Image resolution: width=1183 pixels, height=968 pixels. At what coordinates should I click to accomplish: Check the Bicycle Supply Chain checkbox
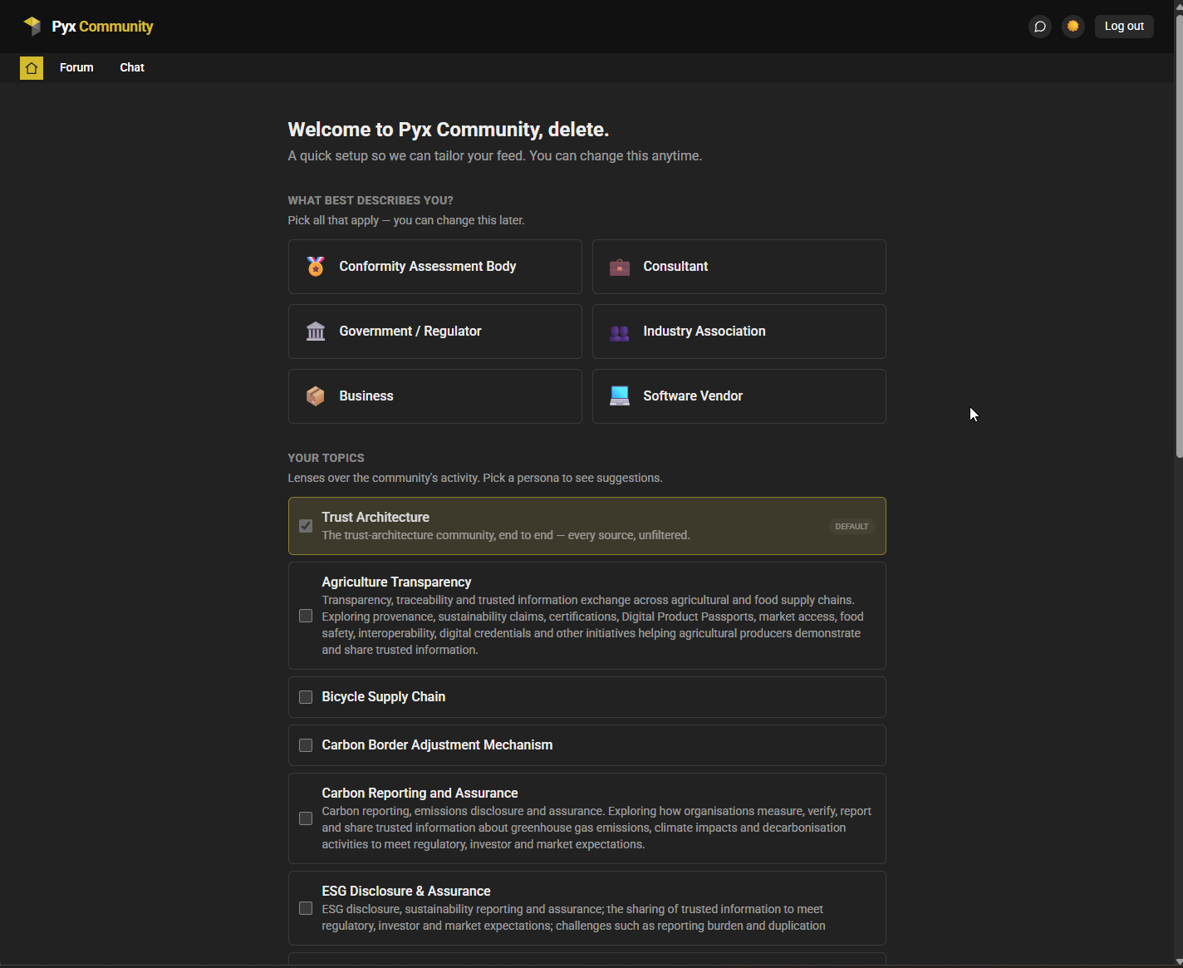click(306, 697)
